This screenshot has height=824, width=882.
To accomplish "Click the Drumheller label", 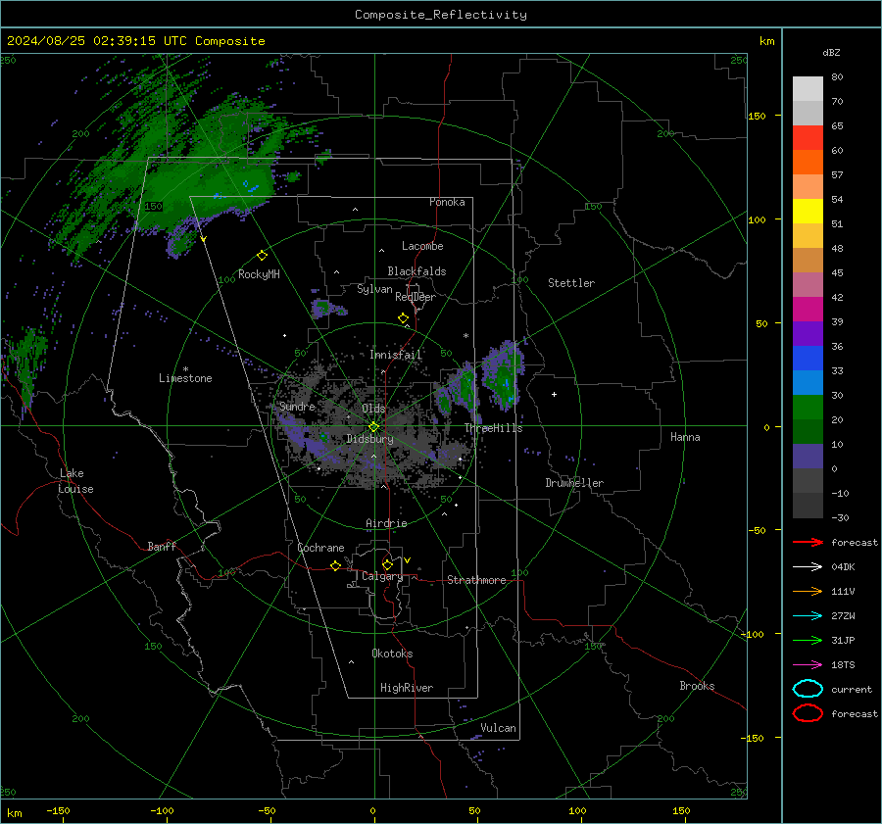I will pyautogui.click(x=574, y=483).
